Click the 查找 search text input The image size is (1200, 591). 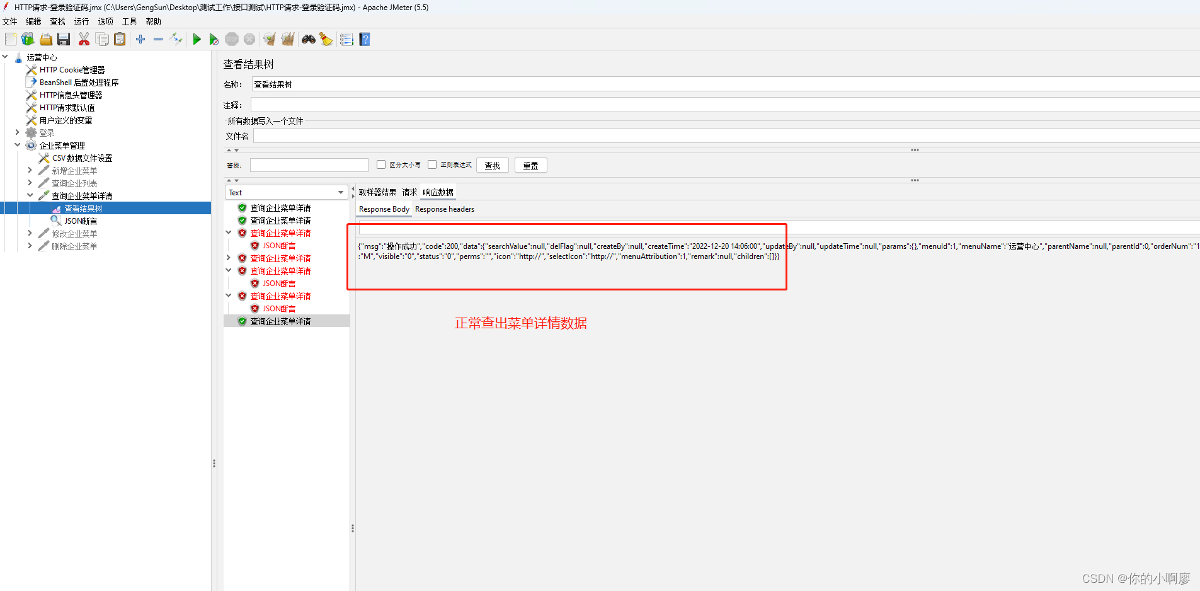[x=309, y=165]
